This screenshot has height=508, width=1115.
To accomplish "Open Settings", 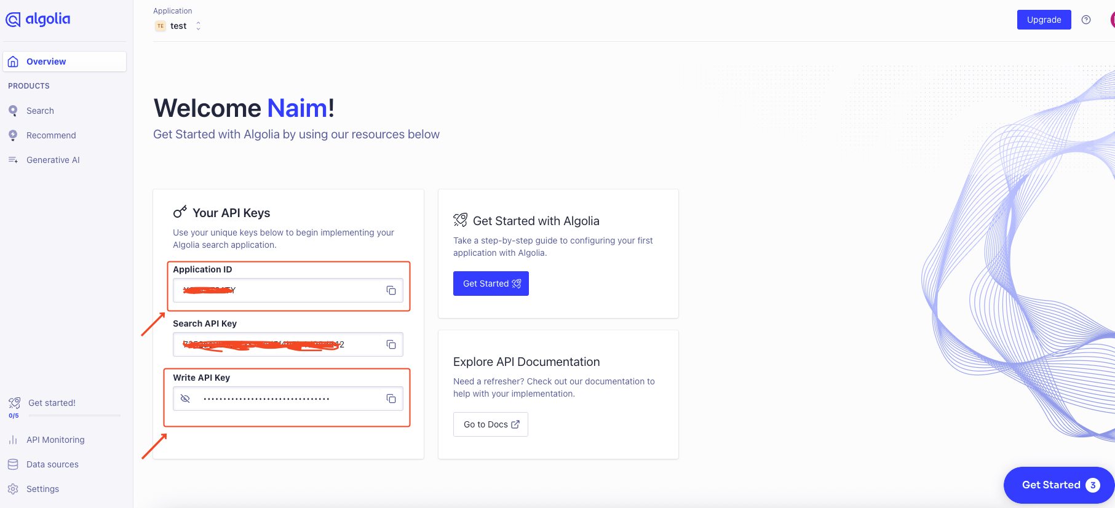I will [42, 489].
